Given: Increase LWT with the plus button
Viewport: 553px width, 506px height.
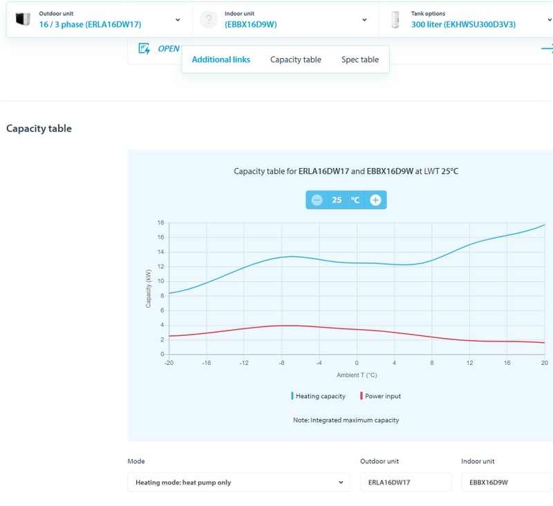Looking at the screenshot, I should (375, 200).
